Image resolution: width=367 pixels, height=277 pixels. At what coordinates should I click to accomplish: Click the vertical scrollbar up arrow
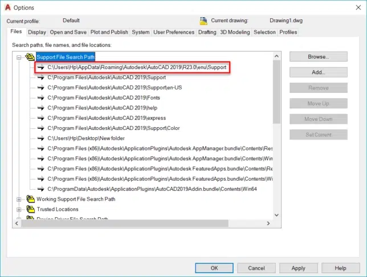[276, 56]
